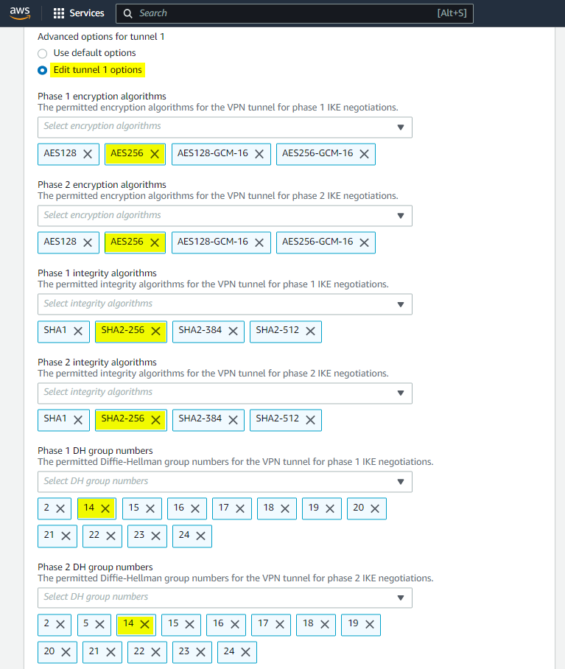
Task: Select Use default options radio button
Action: click(43, 53)
